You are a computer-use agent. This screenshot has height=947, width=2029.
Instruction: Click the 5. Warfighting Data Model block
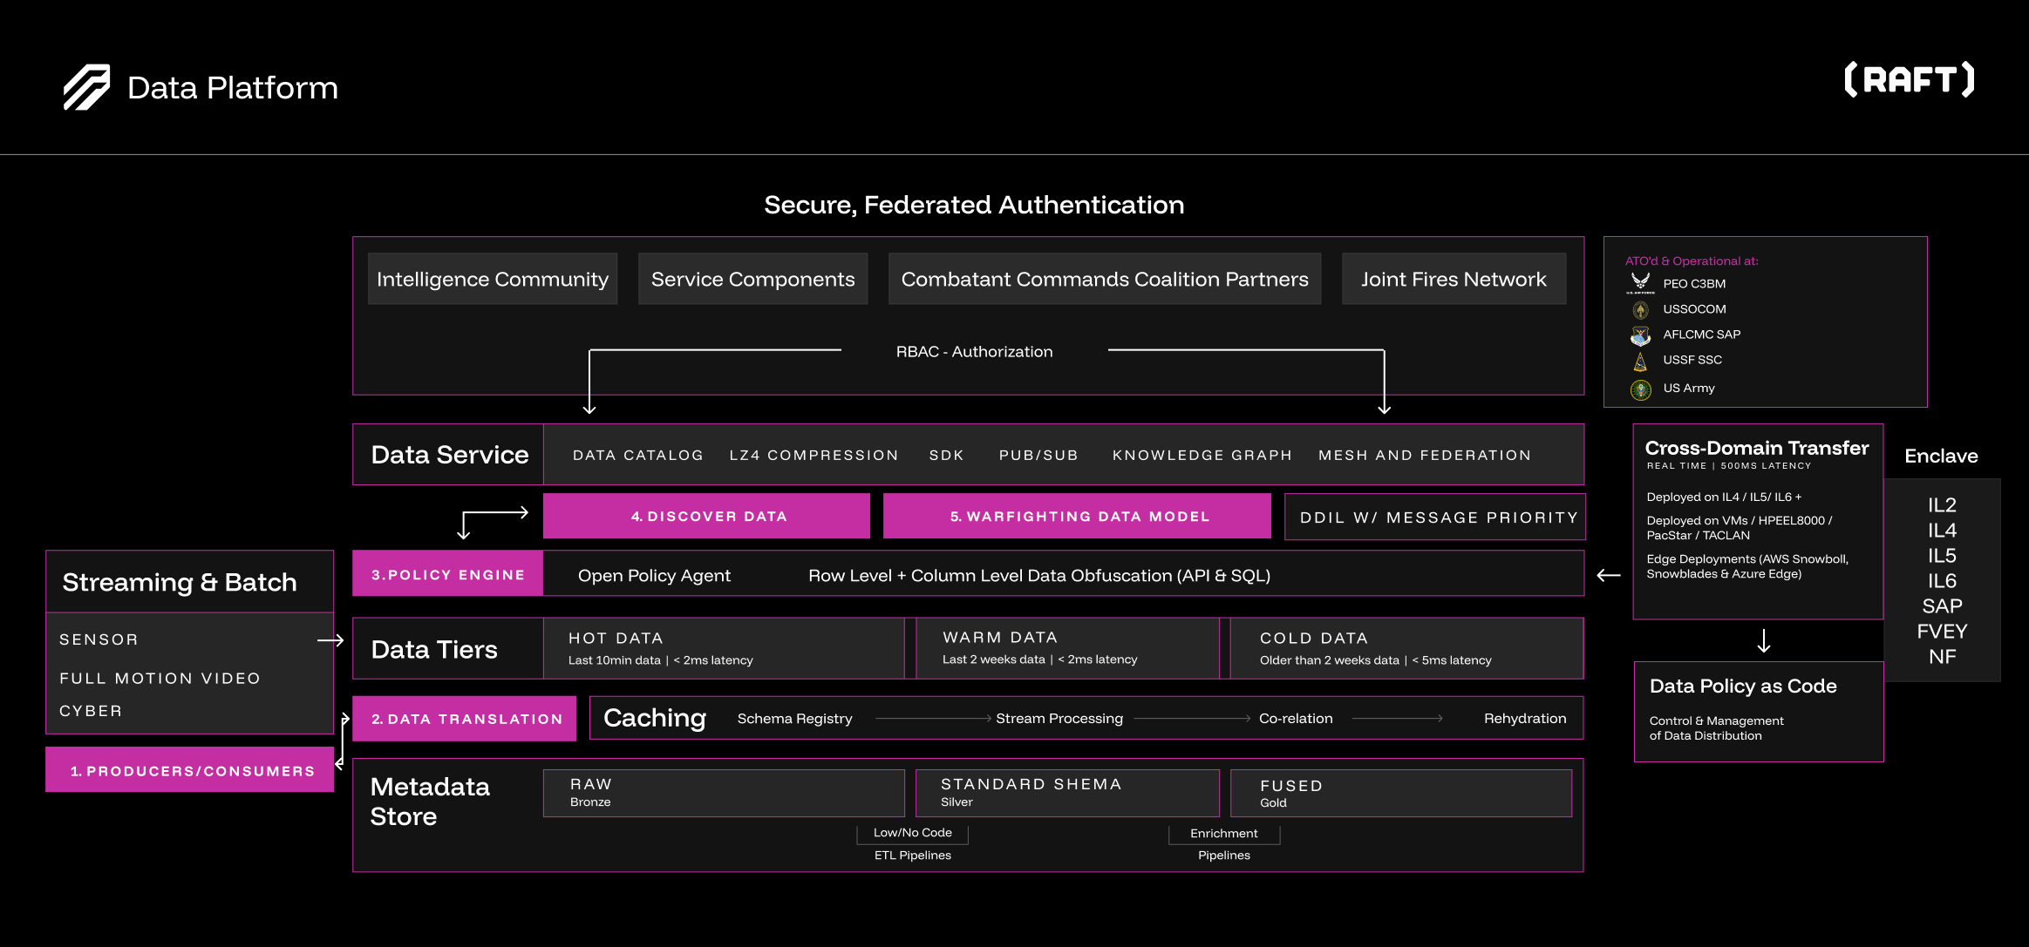1077,516
